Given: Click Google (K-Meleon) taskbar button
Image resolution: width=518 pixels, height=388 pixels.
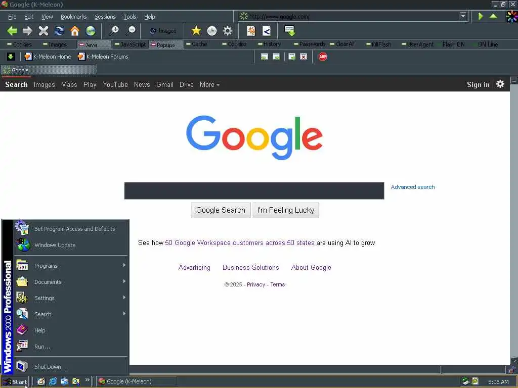Looking at the screenshot, I should pos(136,381).
